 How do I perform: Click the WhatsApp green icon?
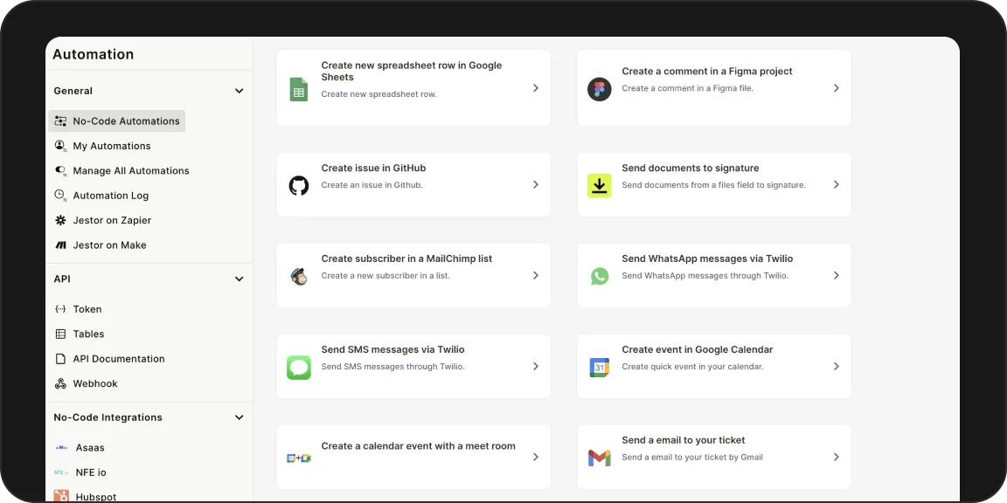coord(599,276)
